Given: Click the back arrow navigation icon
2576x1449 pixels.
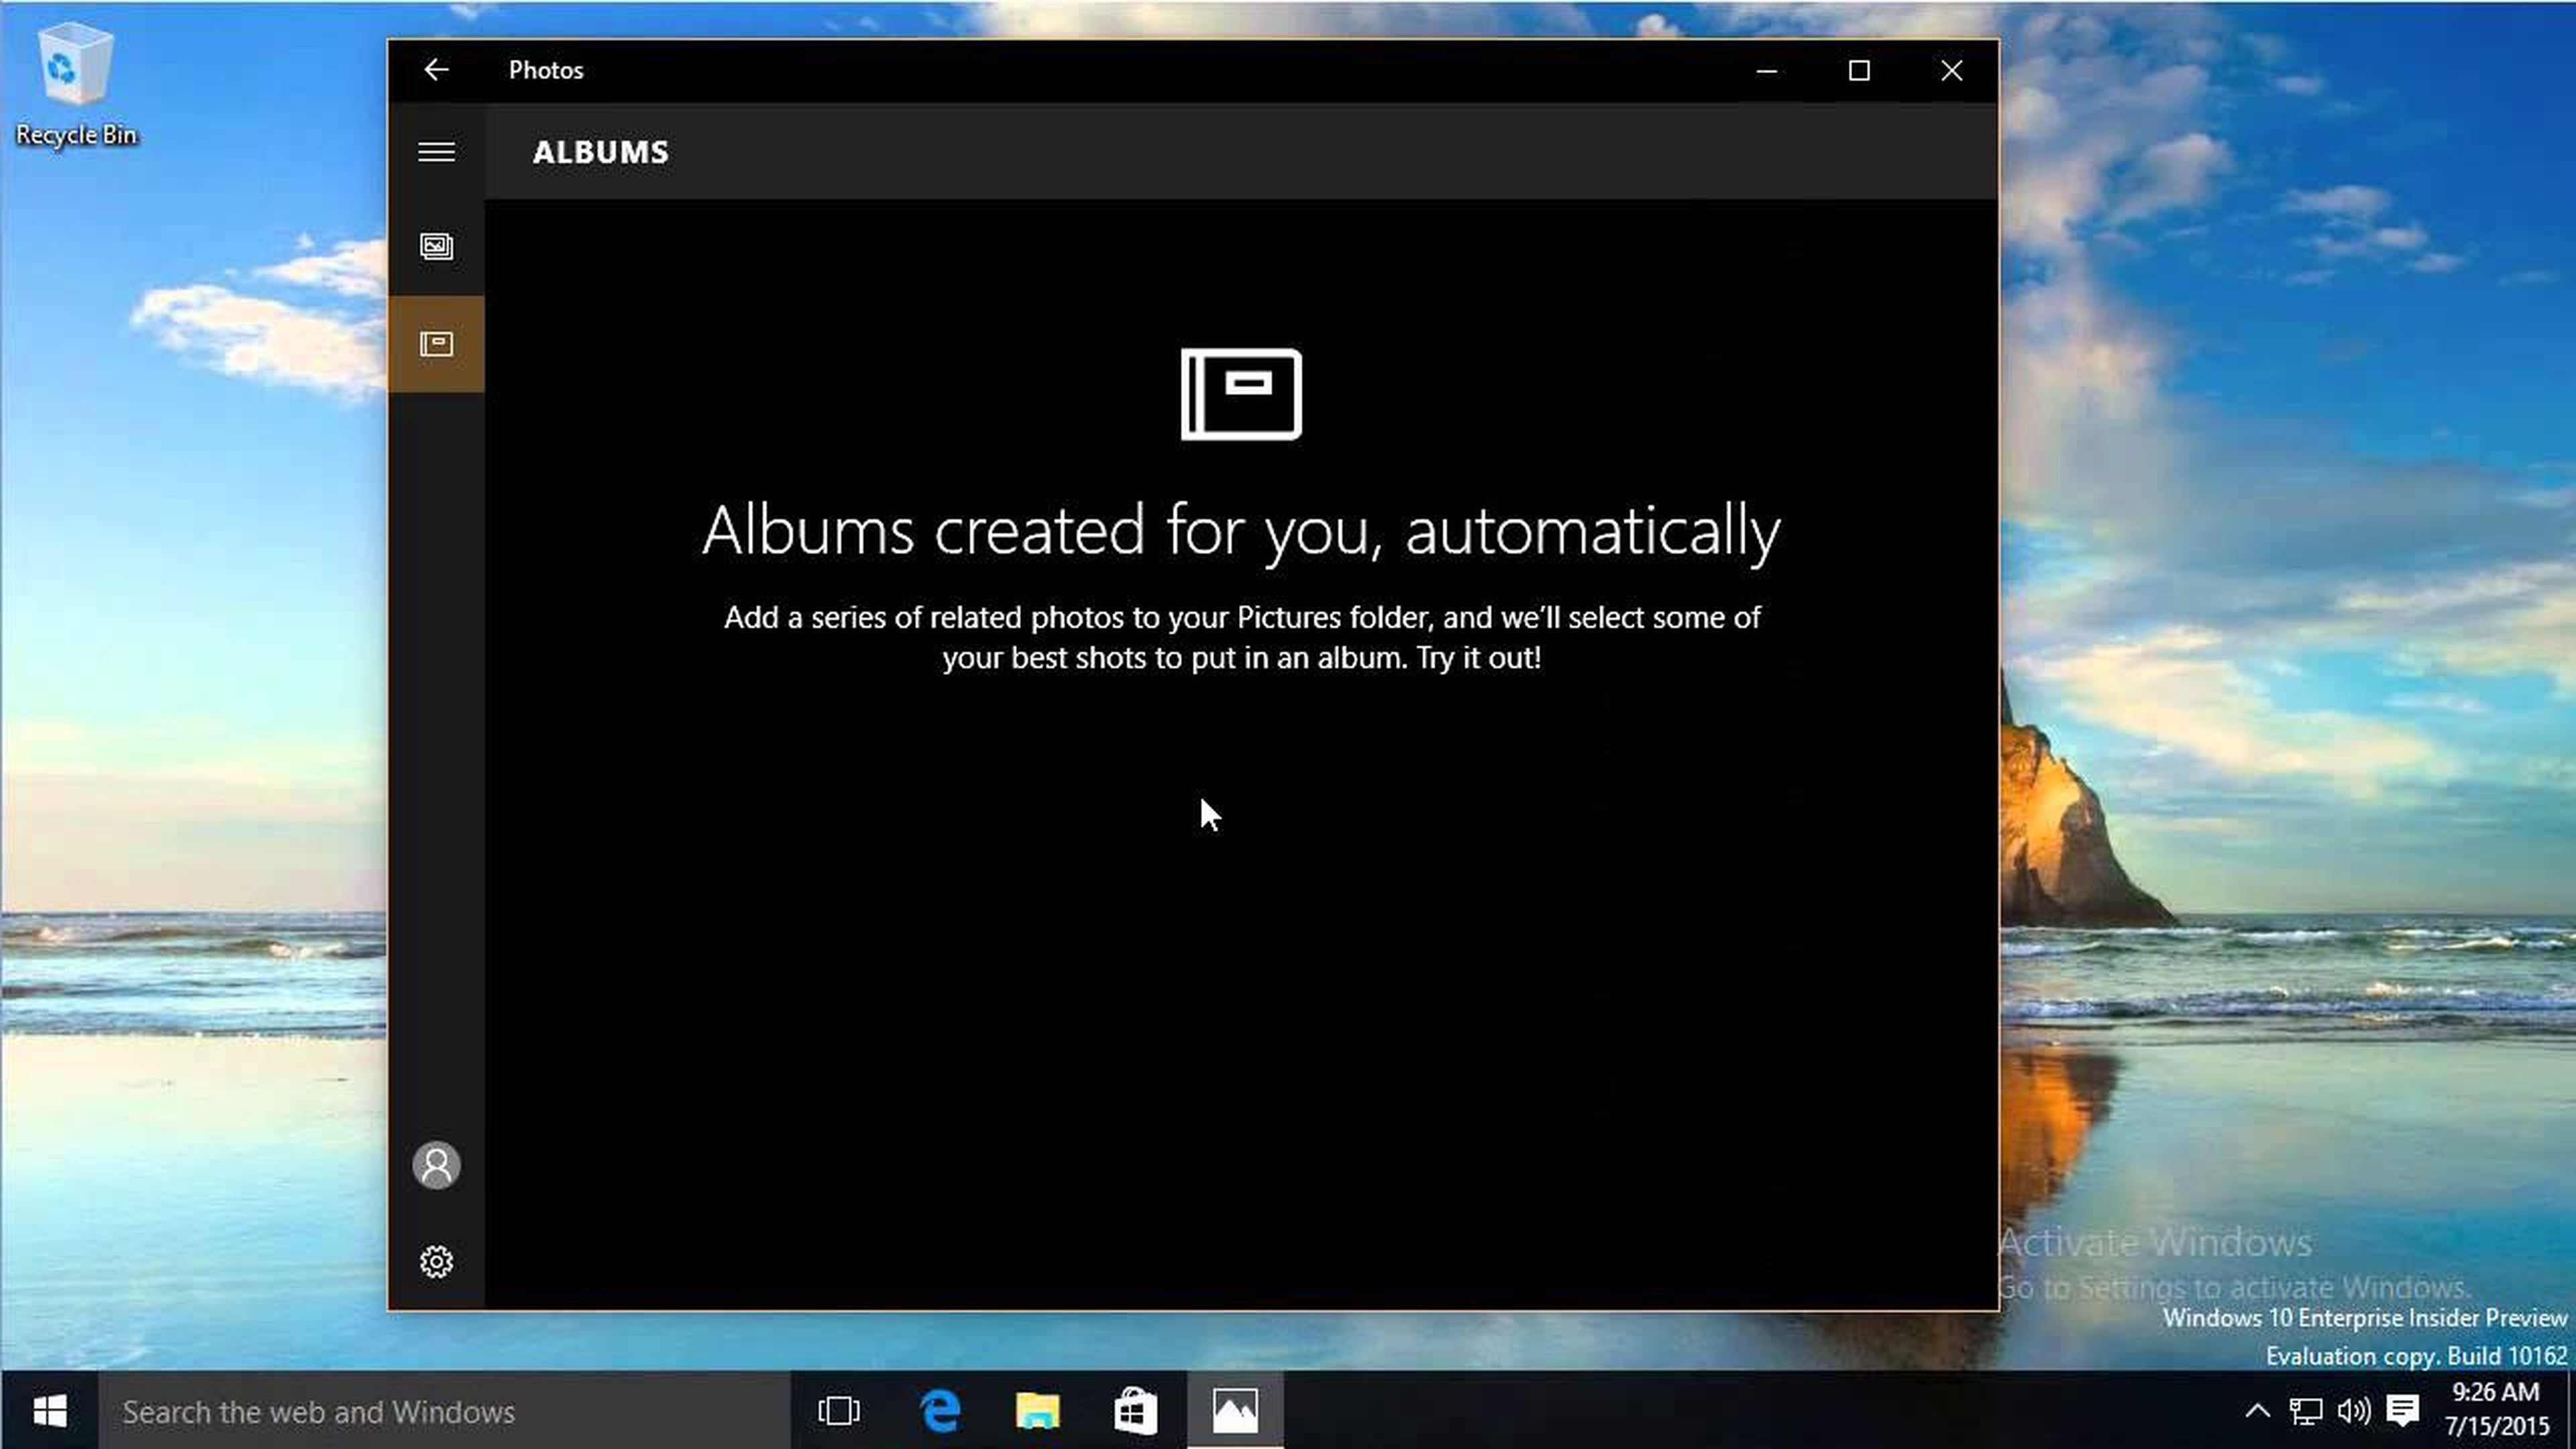Looking at the screenshot, I should (435, 69).
